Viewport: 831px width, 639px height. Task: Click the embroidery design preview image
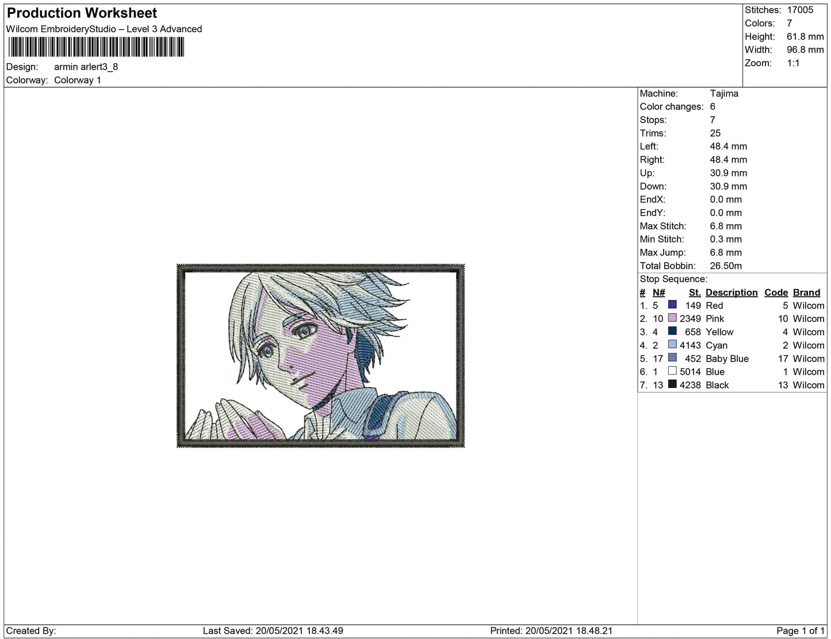pyautogui.click(x=320, y=356)
